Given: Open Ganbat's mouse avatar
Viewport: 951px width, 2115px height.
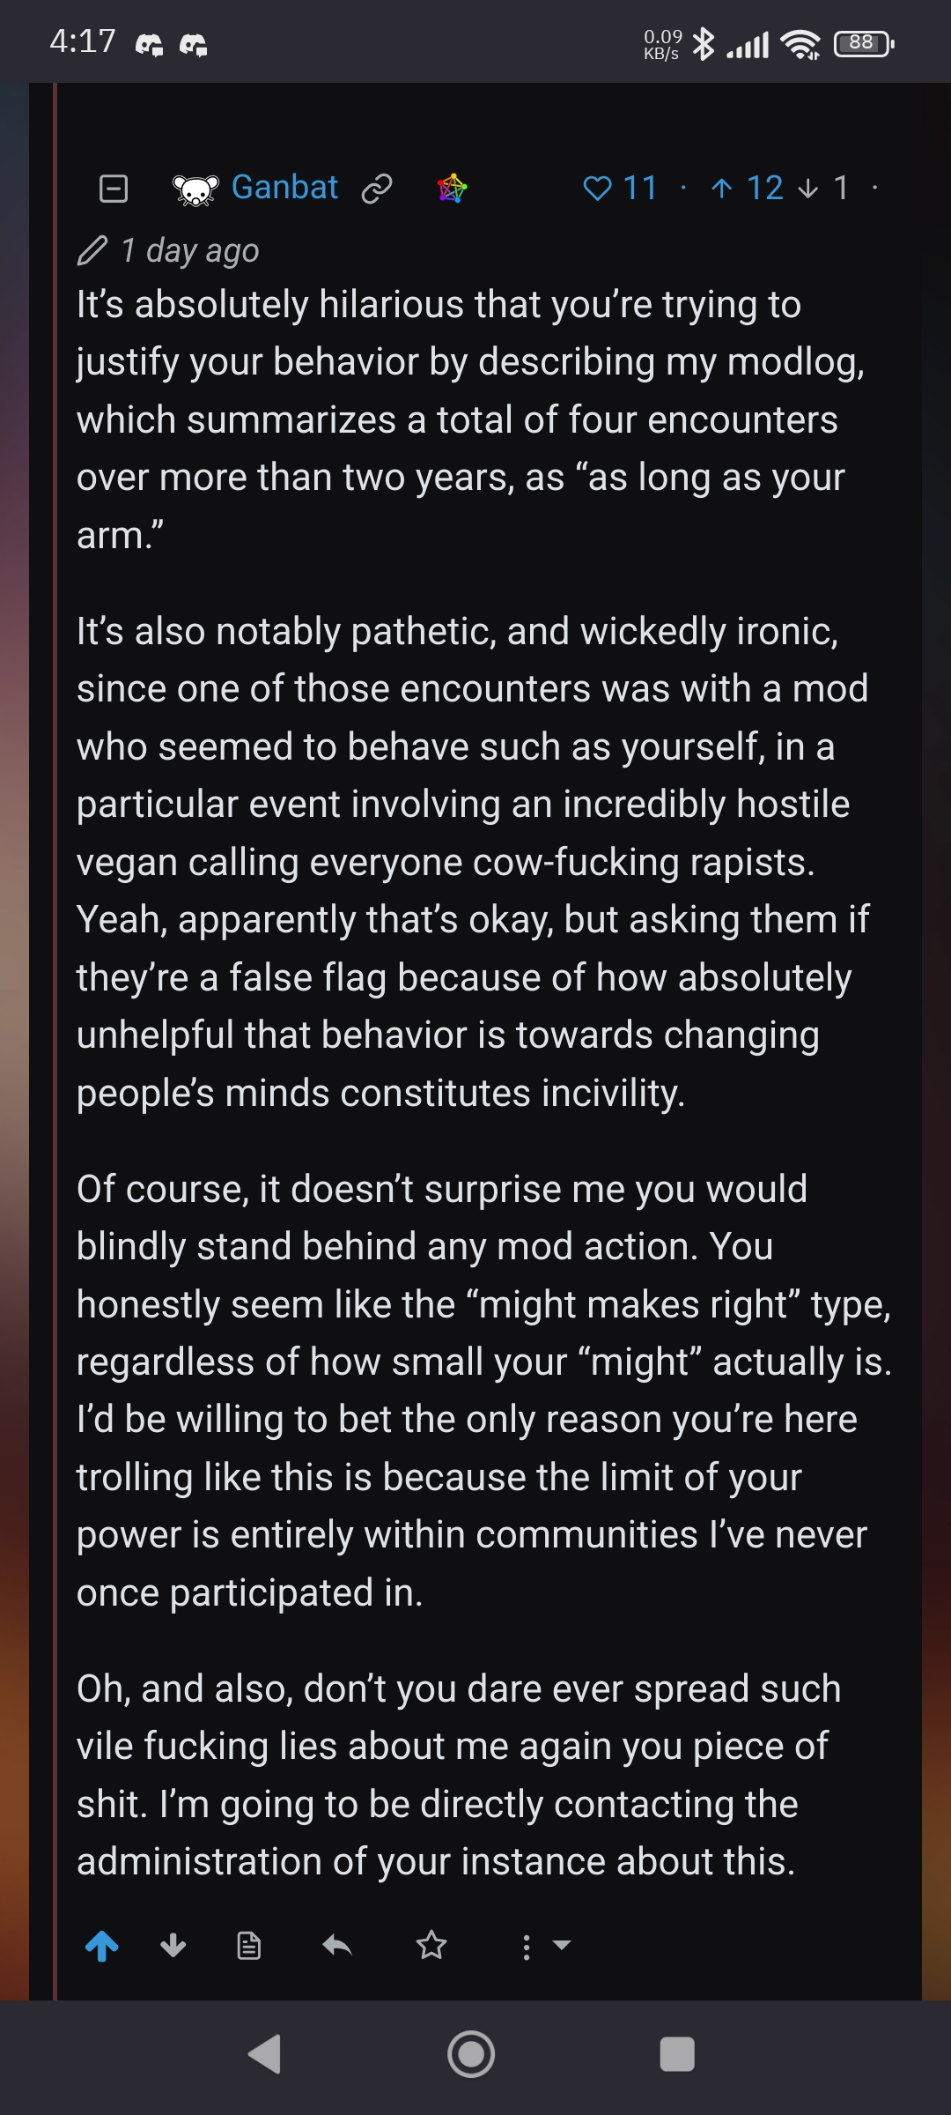Looking at the screenshot, I should (195, 189).
